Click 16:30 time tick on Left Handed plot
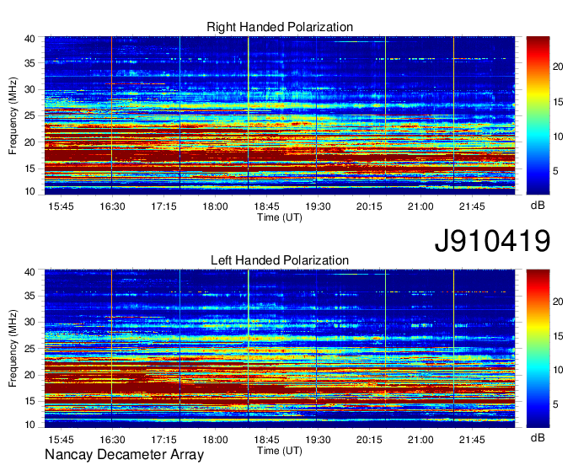The height and width of the screenshot is (465, 573). click(x=112, y=440)
